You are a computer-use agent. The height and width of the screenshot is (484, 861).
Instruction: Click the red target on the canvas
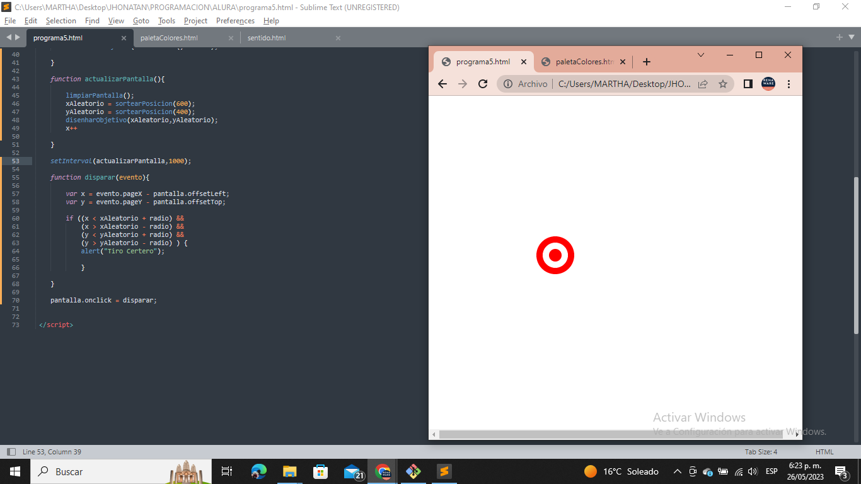tap(555, 255)
